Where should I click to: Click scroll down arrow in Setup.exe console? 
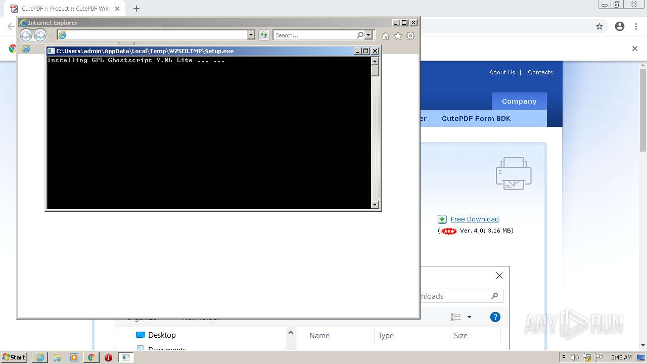coord(375,205)
